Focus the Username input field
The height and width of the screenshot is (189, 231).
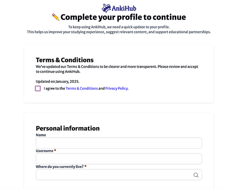119,159
